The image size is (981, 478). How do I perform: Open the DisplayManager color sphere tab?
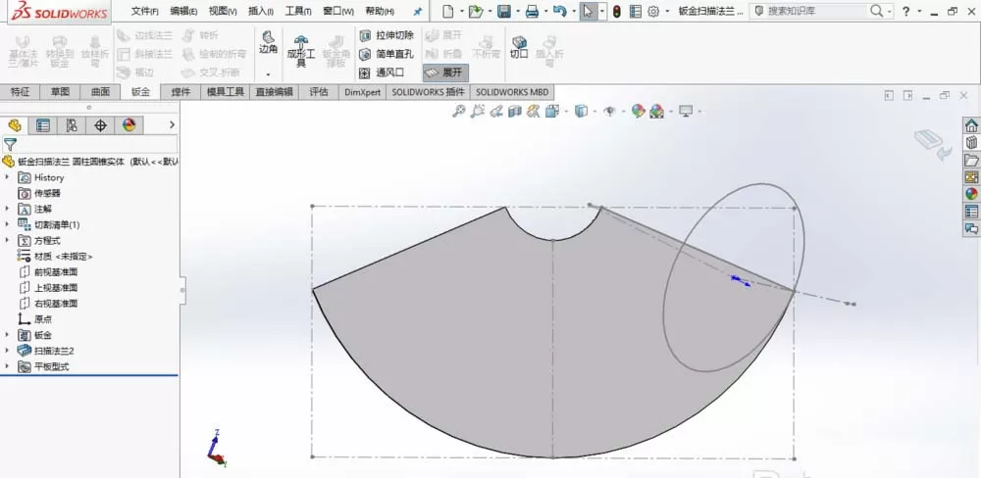pos(129,125)
